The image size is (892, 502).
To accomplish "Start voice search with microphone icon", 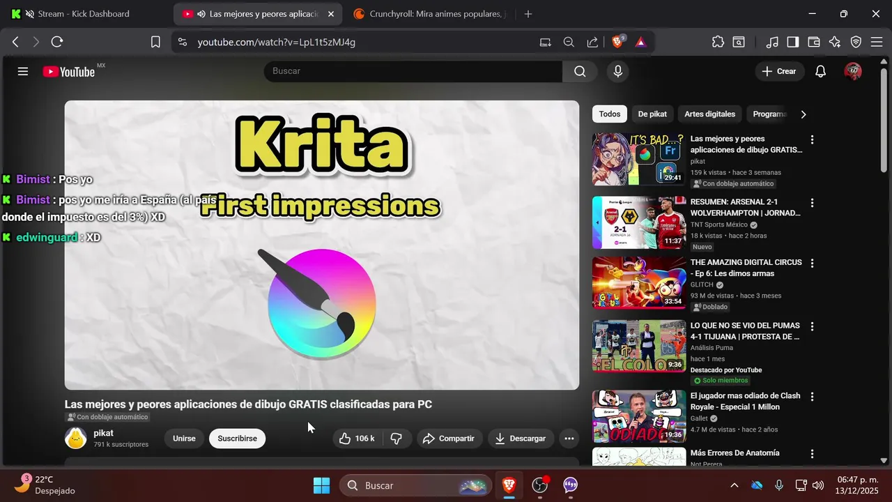I will [x=617, y=71].
